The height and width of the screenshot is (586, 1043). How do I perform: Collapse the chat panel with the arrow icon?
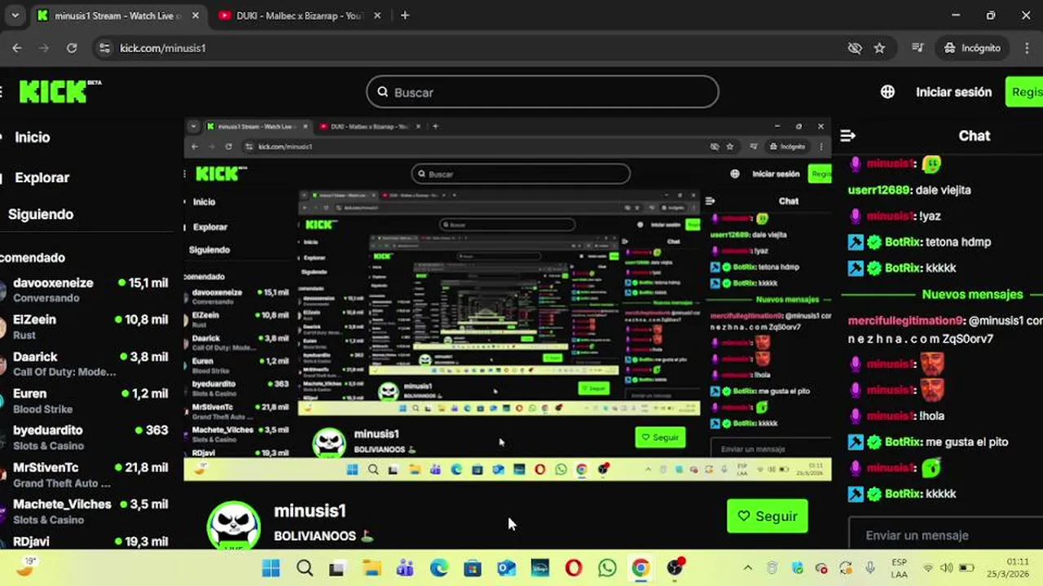click(x=847, y=136)
